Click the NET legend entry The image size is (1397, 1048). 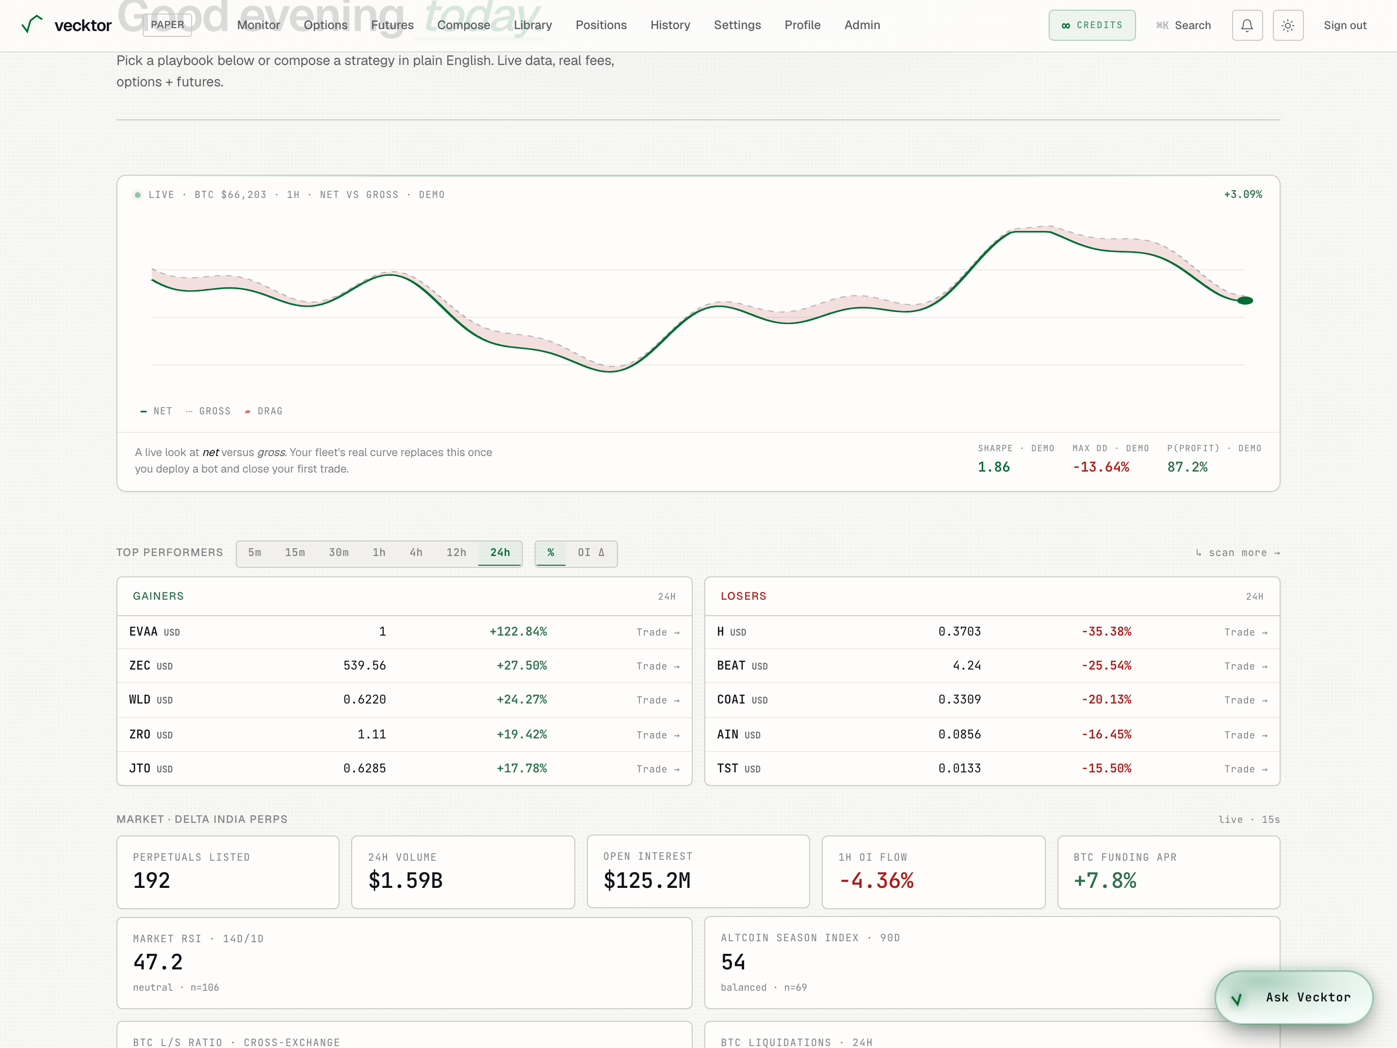click(x=156, y=411)
